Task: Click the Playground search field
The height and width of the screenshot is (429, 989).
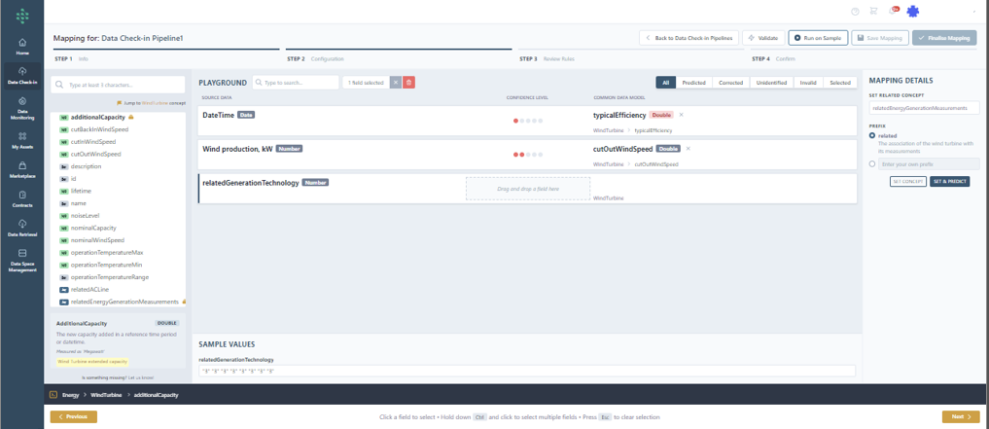Action: click(x=298, y=83)
